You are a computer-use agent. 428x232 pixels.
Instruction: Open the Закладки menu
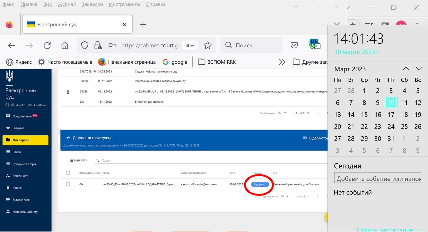pyautogui.click(x=92, y=4)
